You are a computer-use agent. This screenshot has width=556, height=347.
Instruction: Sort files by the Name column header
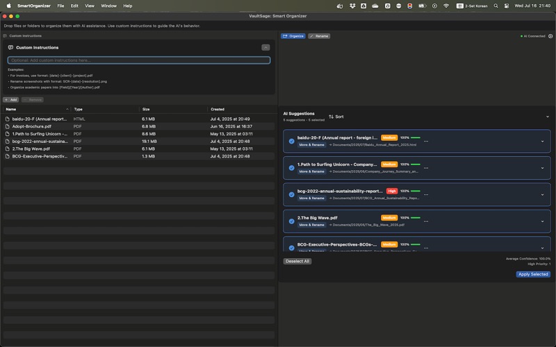pyautogui.click(x=37, y=109)
